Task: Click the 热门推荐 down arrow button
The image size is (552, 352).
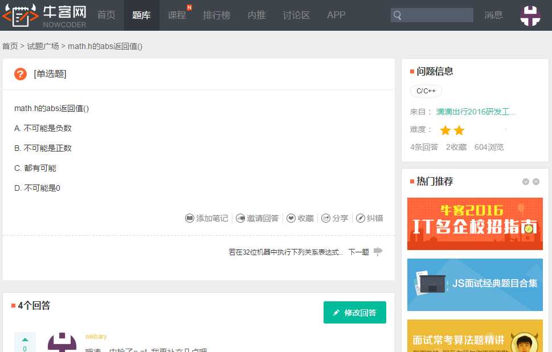Action: [x=526, y=182]
